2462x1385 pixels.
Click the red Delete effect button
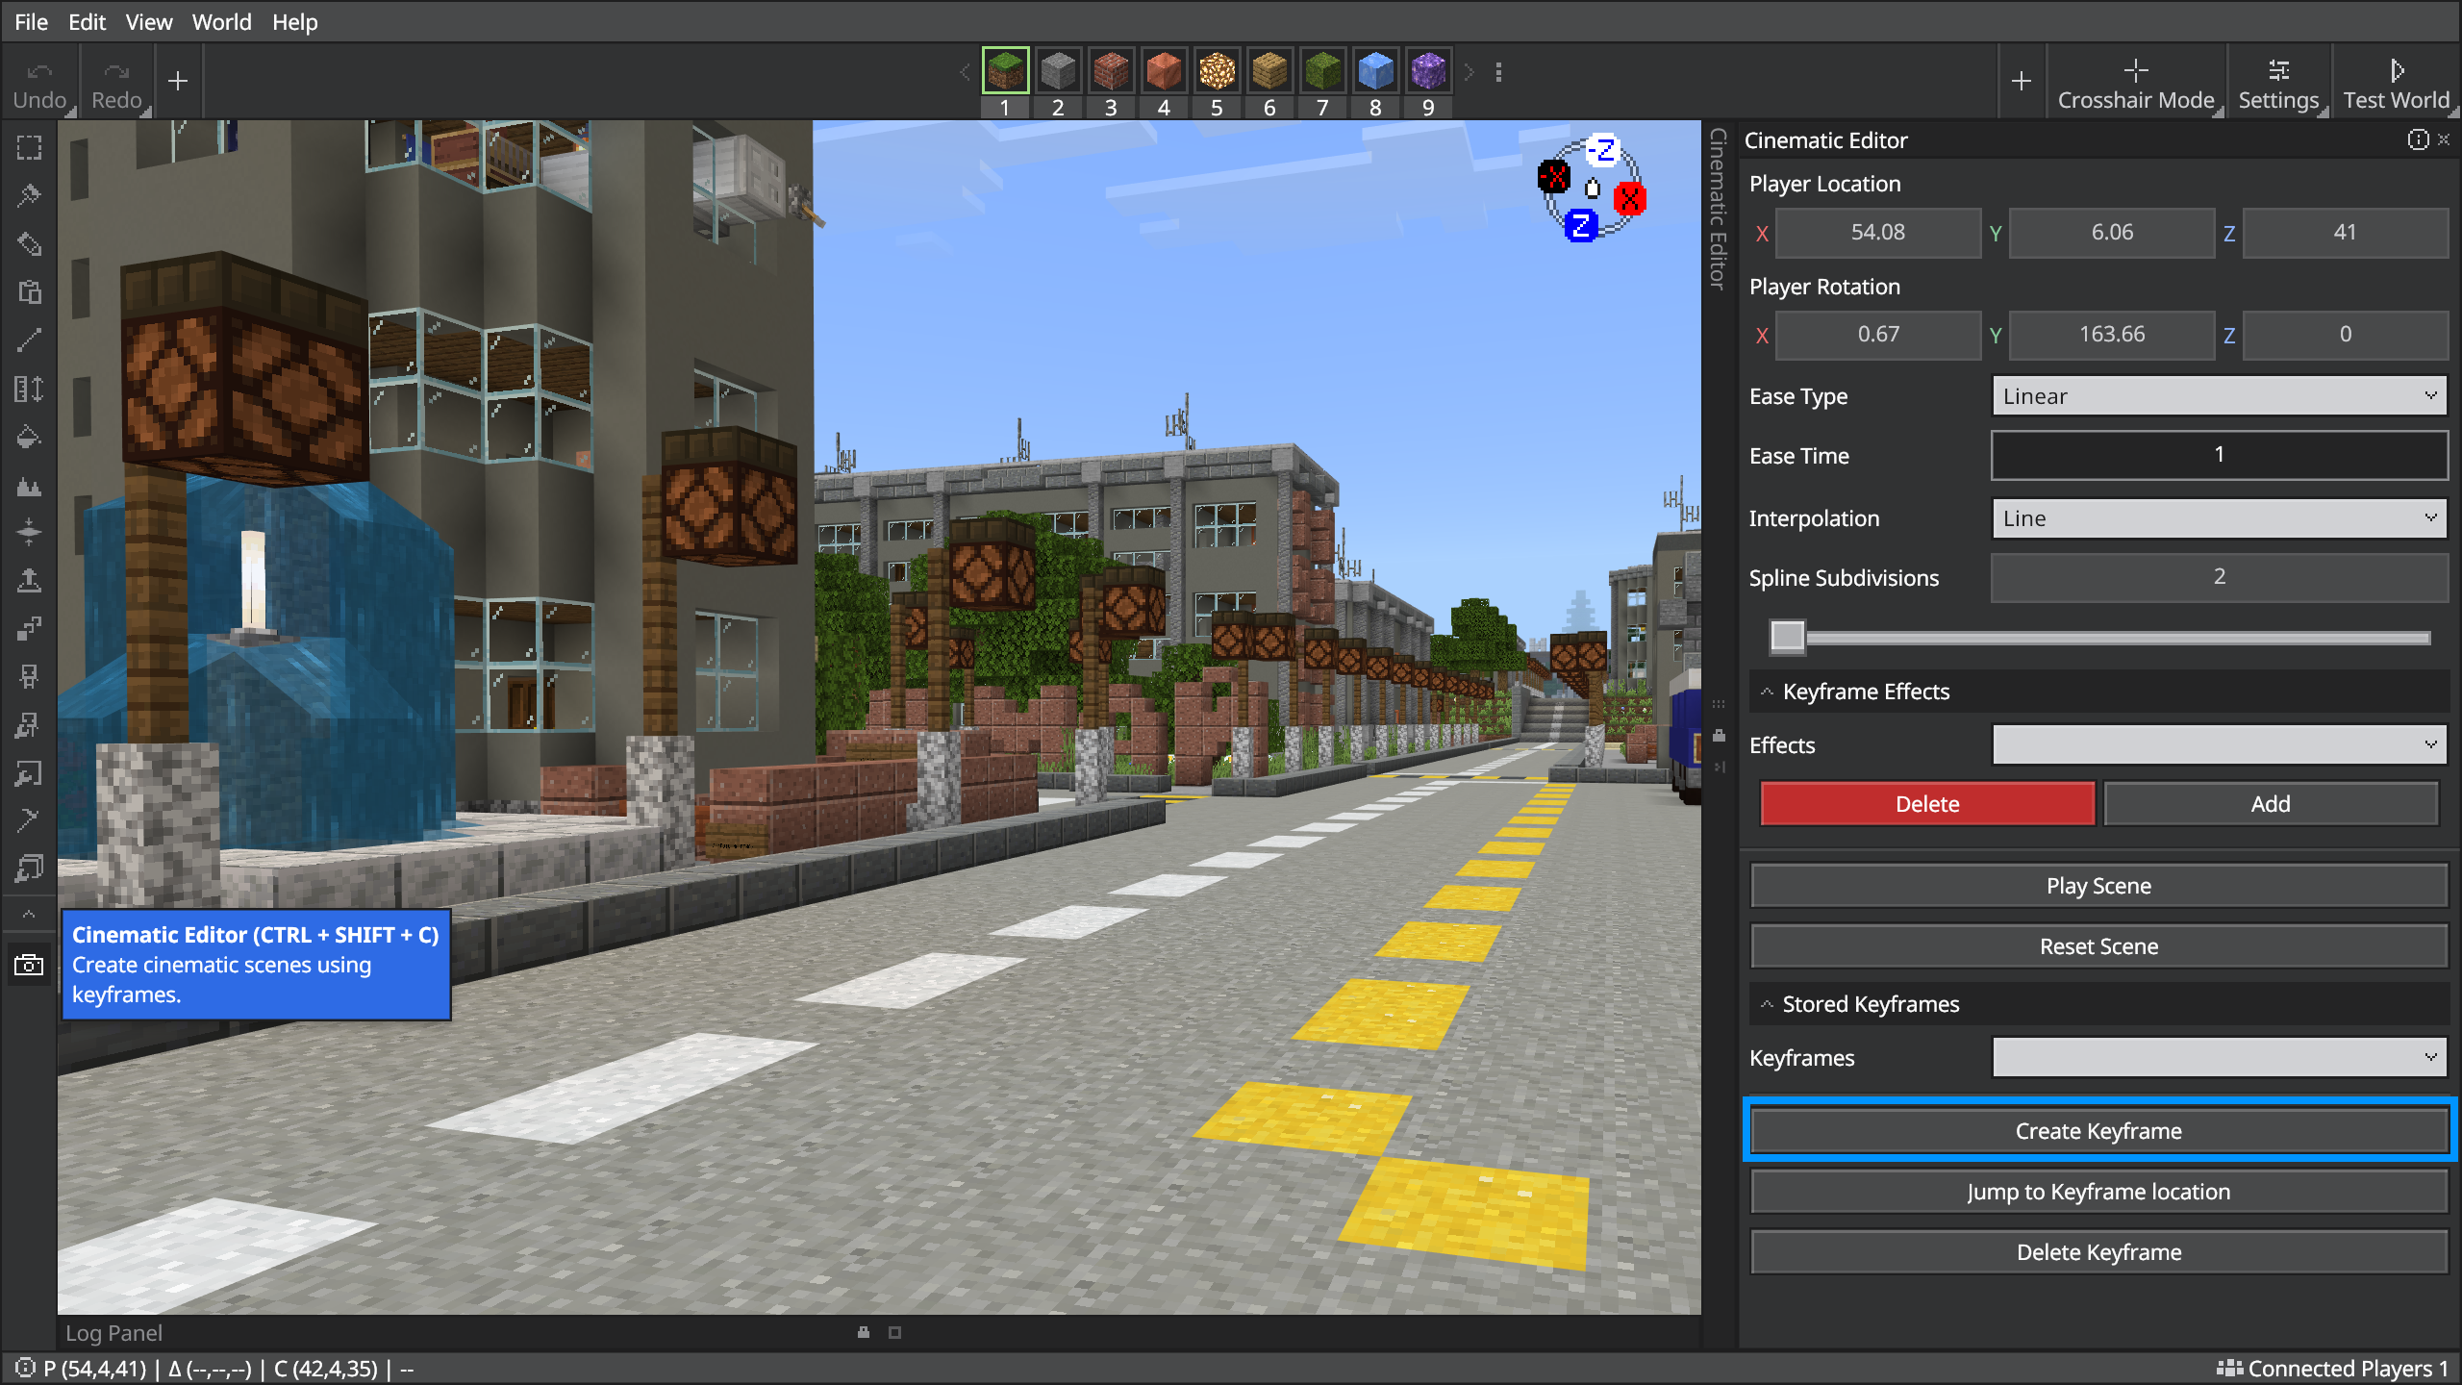[1927, 804]
